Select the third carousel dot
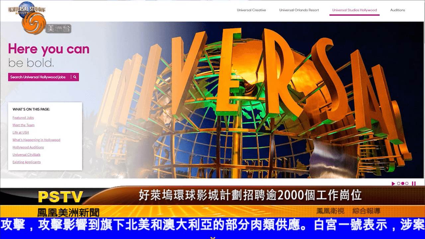The image size is (425, 239). click(x=407, y=184)
